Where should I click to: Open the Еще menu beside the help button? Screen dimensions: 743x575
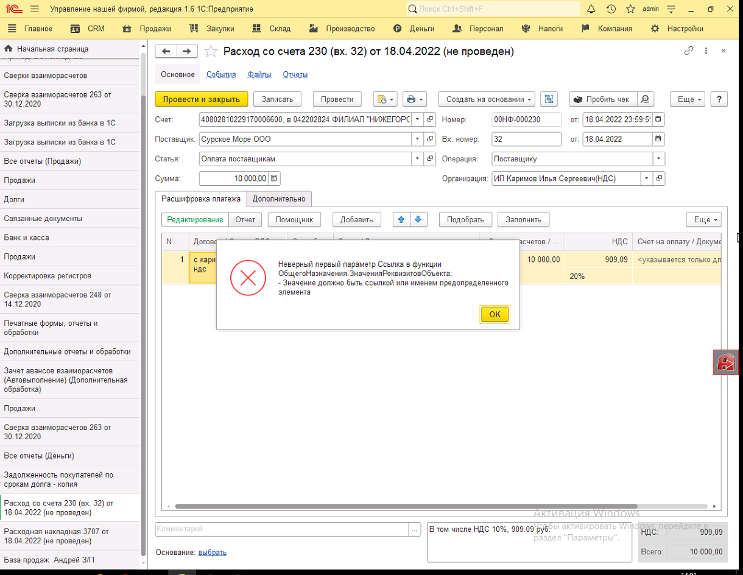coord(688,99)
